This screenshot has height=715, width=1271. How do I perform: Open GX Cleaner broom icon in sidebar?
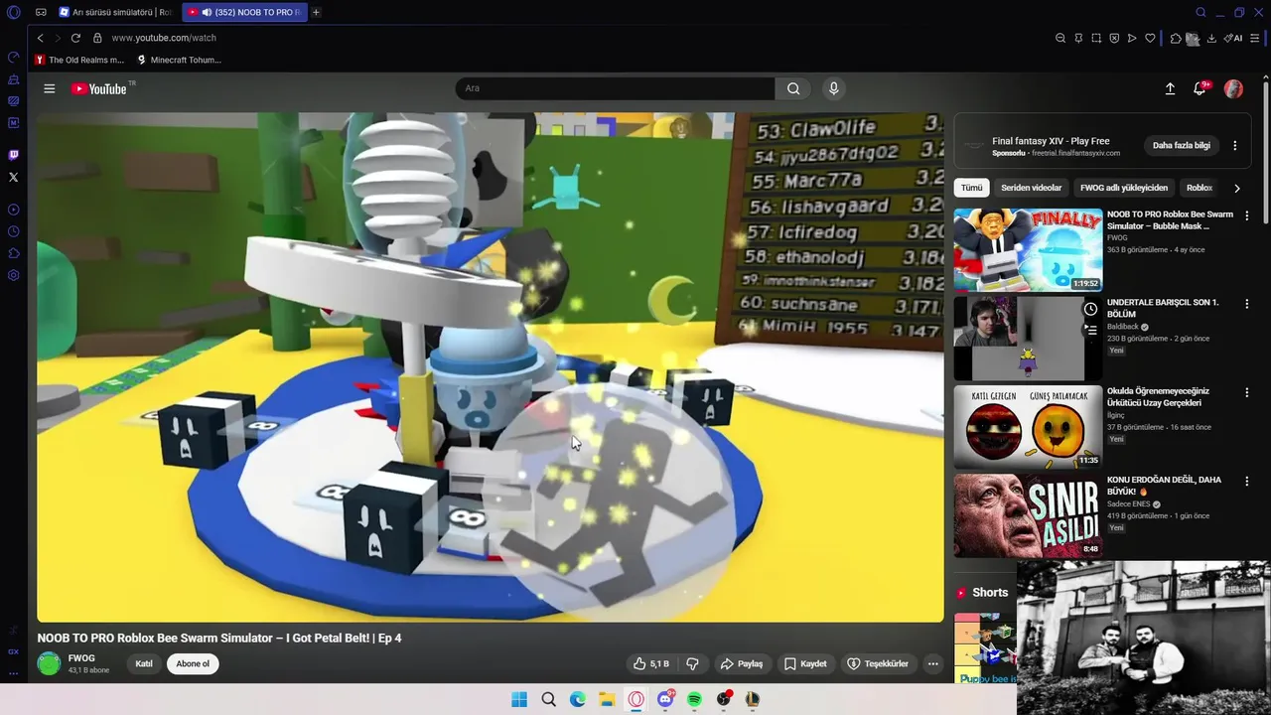14,79
